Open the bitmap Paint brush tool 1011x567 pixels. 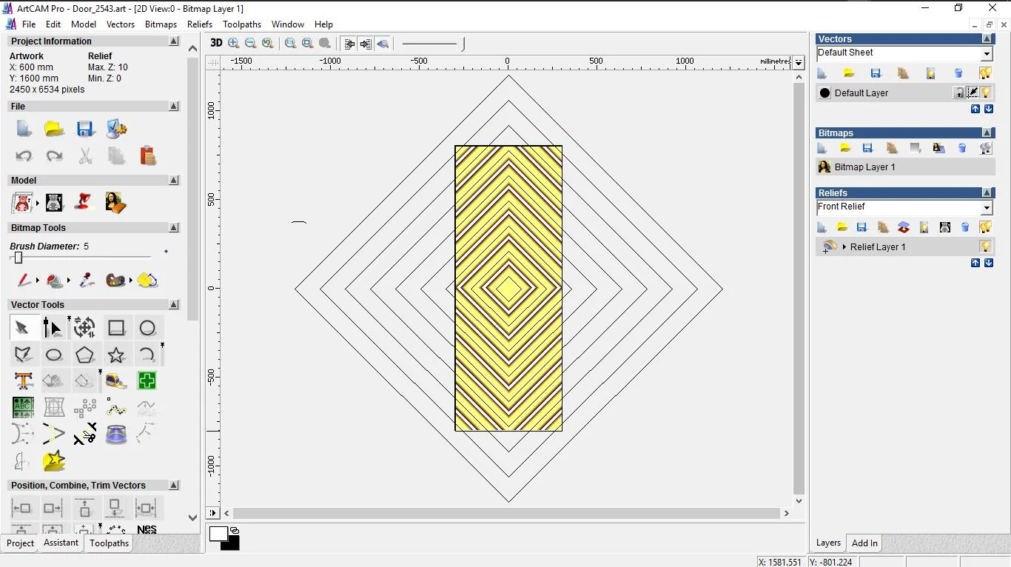coord(24,281)
